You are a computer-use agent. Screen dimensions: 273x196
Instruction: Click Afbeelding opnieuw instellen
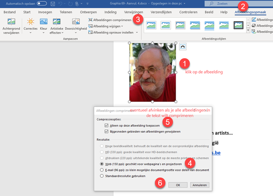111,32
